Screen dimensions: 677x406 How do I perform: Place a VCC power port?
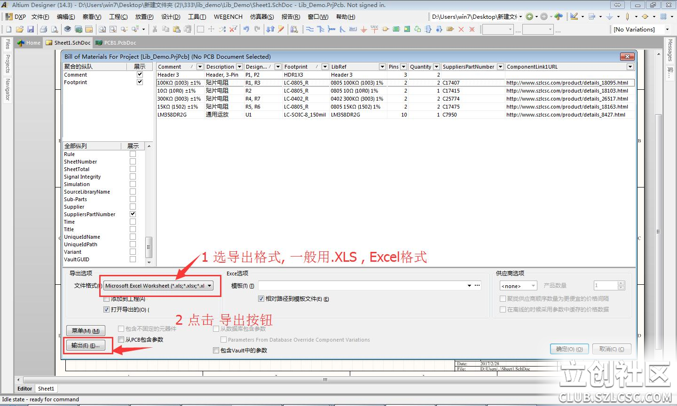374,29
